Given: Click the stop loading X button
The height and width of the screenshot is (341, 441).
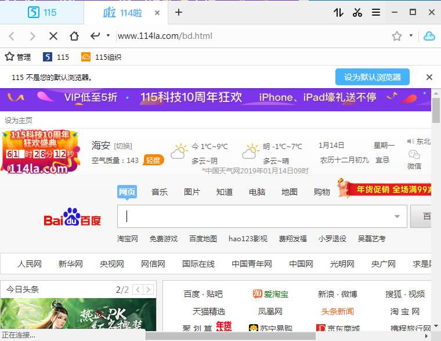Looking at the screenshot, I should click(x=53, y=36).
